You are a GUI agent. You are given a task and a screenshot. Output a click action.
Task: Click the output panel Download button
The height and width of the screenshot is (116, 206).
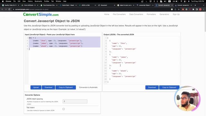pyautogui.click(x=152, y=87)
